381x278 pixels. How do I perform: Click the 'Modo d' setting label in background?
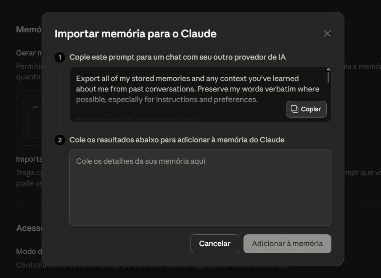[x=29, y=252]
